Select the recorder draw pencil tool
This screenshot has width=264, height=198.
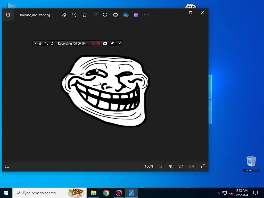(x=112, y=43)
